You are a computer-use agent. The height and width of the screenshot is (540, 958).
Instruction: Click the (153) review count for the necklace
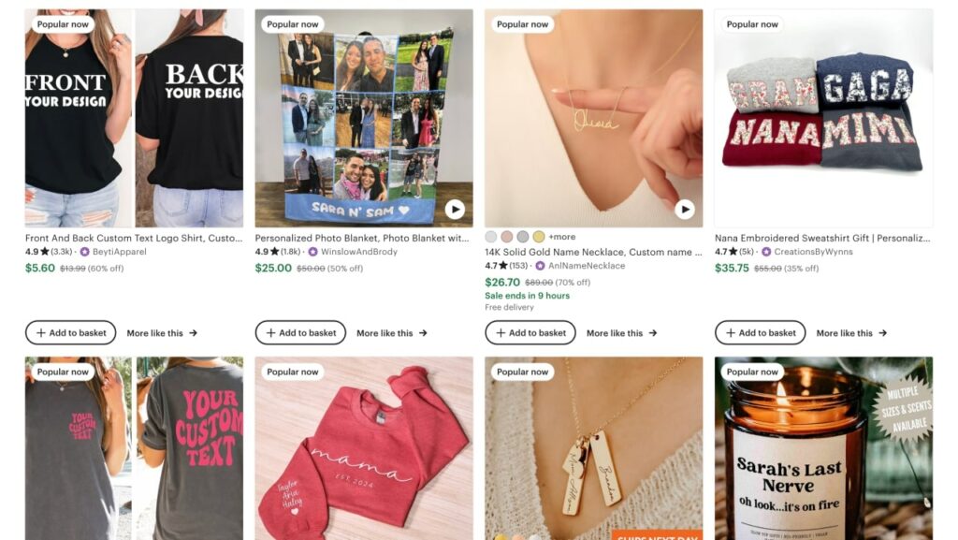(x=521, y=265)
